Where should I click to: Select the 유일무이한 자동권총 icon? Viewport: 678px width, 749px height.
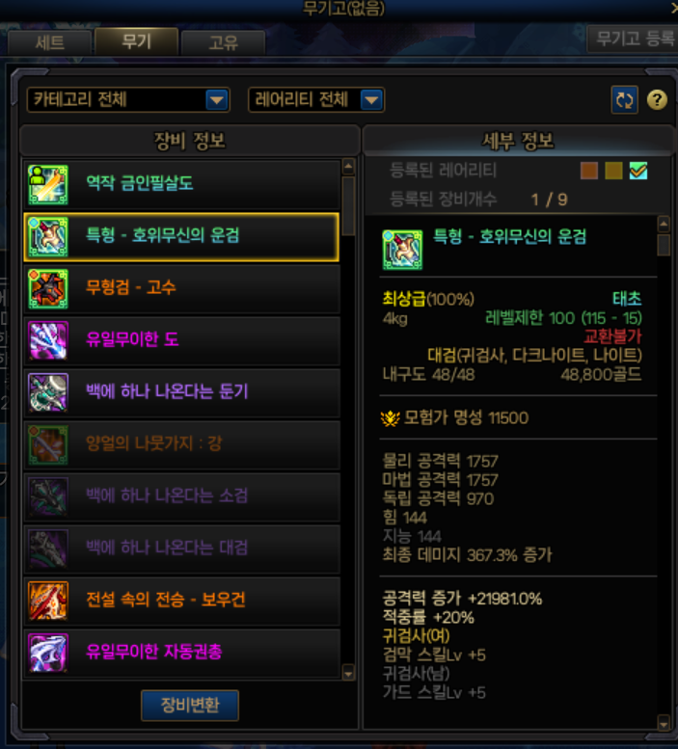pos(48,653)
